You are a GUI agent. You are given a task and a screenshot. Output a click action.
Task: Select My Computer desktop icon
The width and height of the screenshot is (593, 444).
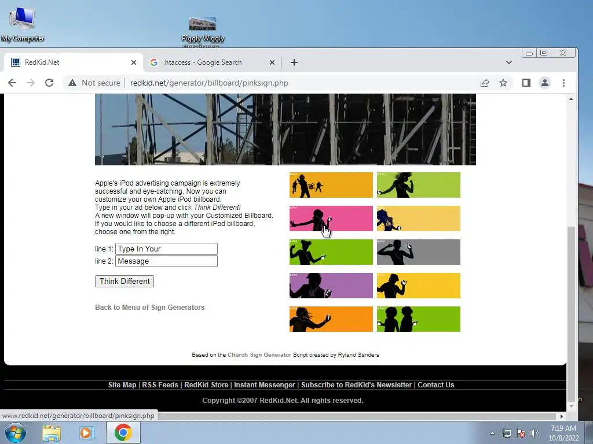click(23, 24)
